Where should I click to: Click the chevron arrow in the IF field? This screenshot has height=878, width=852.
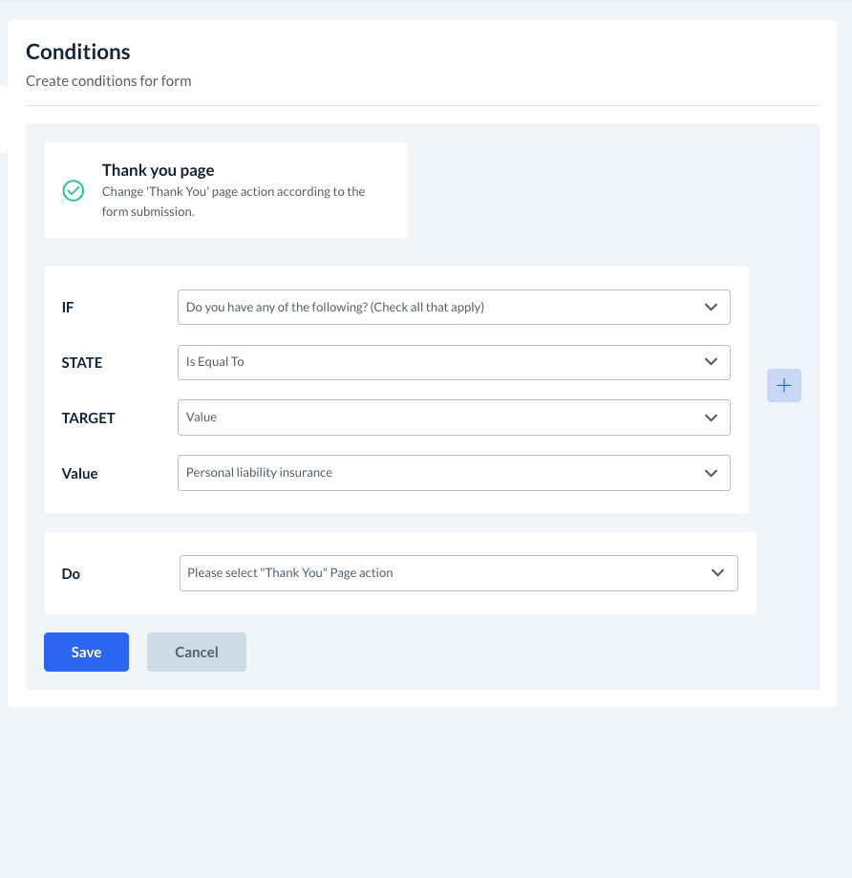point(711,308)
